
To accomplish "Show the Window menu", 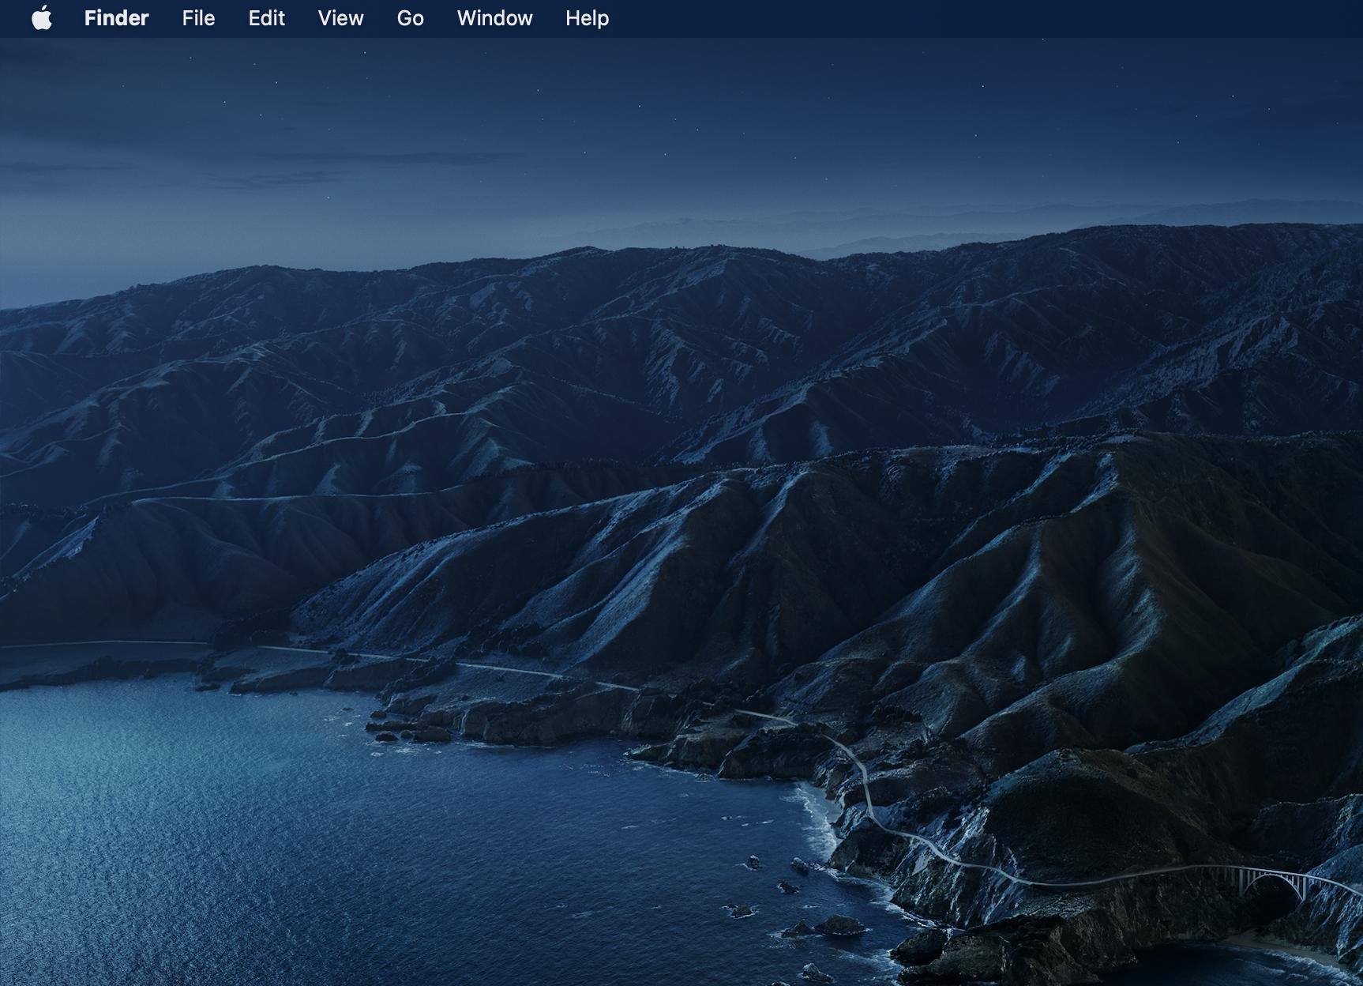I will click(x=494, y=18).
